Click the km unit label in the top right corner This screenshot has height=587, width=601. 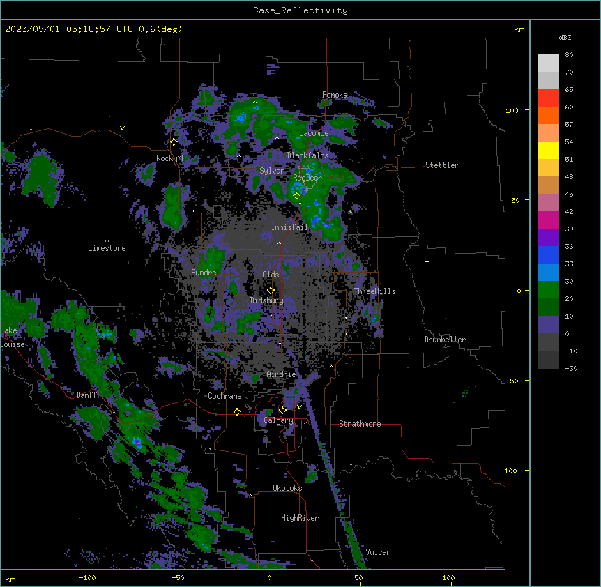(x=519, y=29)
